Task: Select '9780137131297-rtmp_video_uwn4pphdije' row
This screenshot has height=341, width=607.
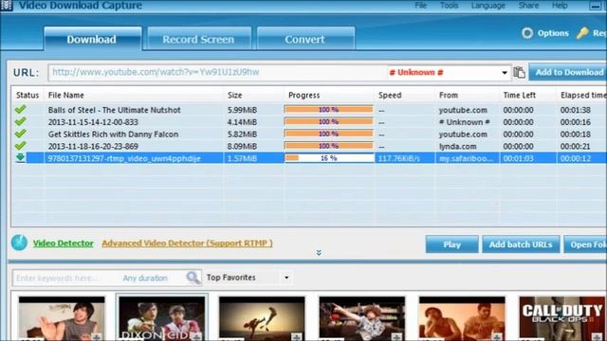Action: click(309, 158)
